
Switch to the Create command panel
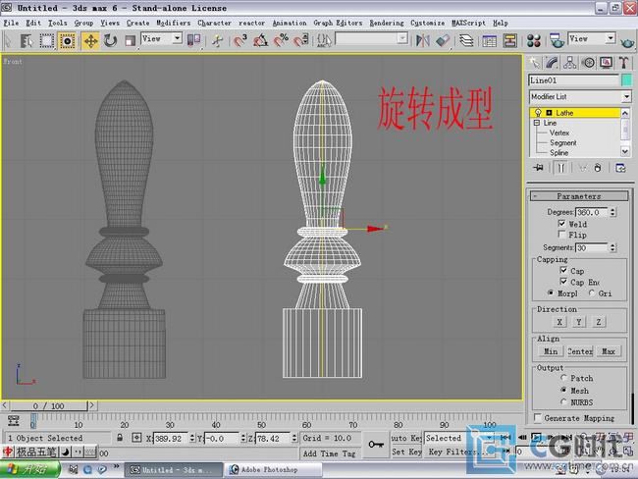tap(534, 63)
